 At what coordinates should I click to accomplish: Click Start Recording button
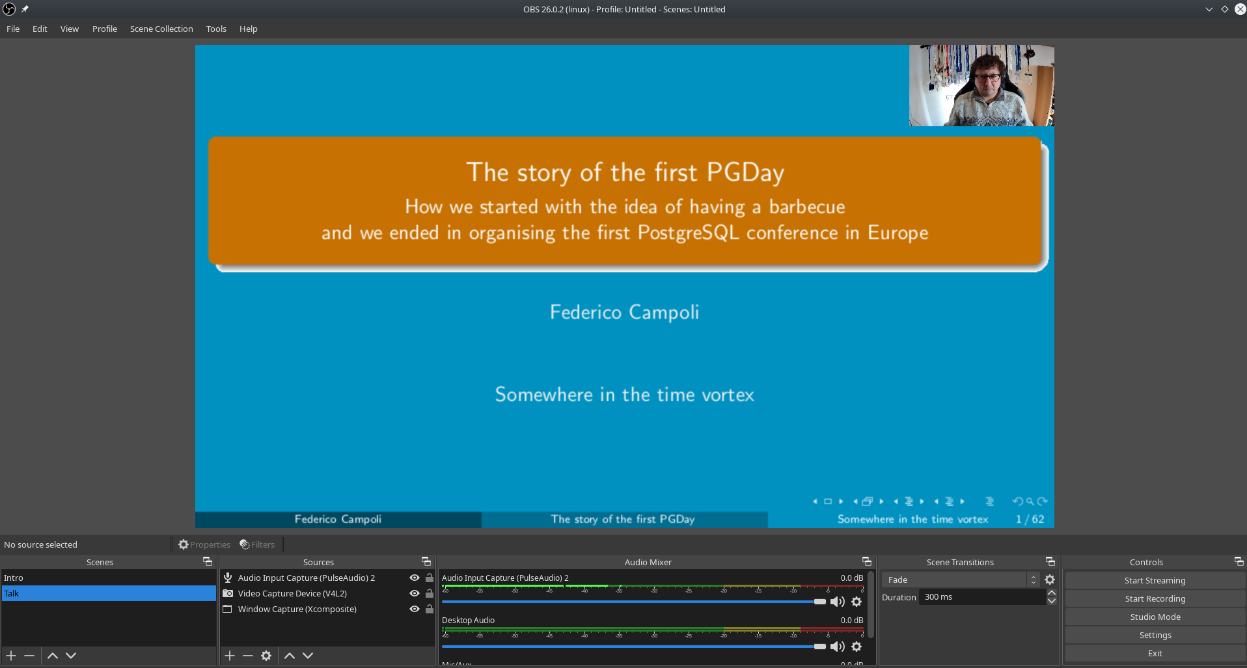(1155, 598)
